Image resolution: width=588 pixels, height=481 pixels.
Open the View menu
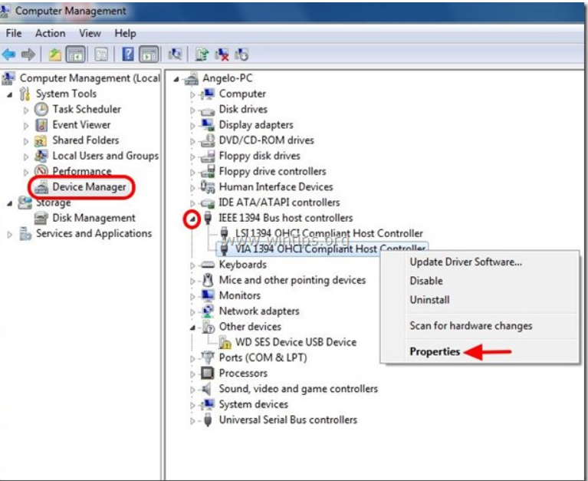pos(90,34)
